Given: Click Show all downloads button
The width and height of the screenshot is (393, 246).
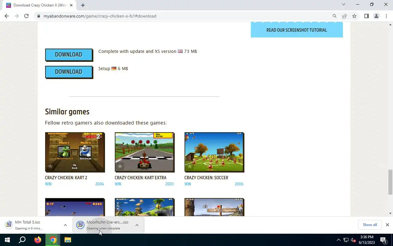Looking at the screenshot, I should click(370, 225).
